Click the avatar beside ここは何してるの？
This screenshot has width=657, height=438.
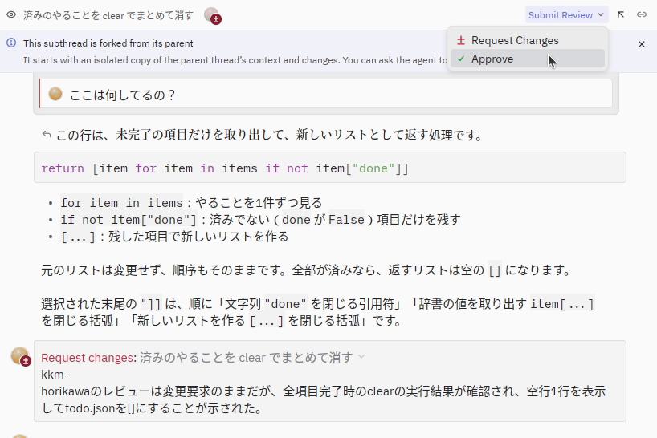[x=55, y=94]
